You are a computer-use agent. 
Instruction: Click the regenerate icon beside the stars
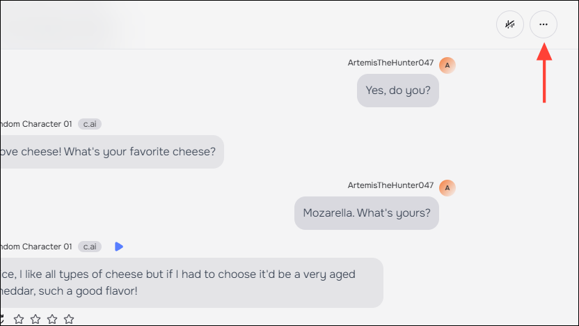point(3,319)
